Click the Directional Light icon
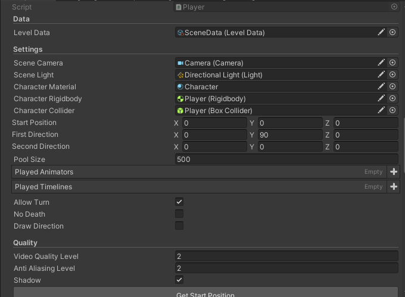405x297 pixels. 180,75
